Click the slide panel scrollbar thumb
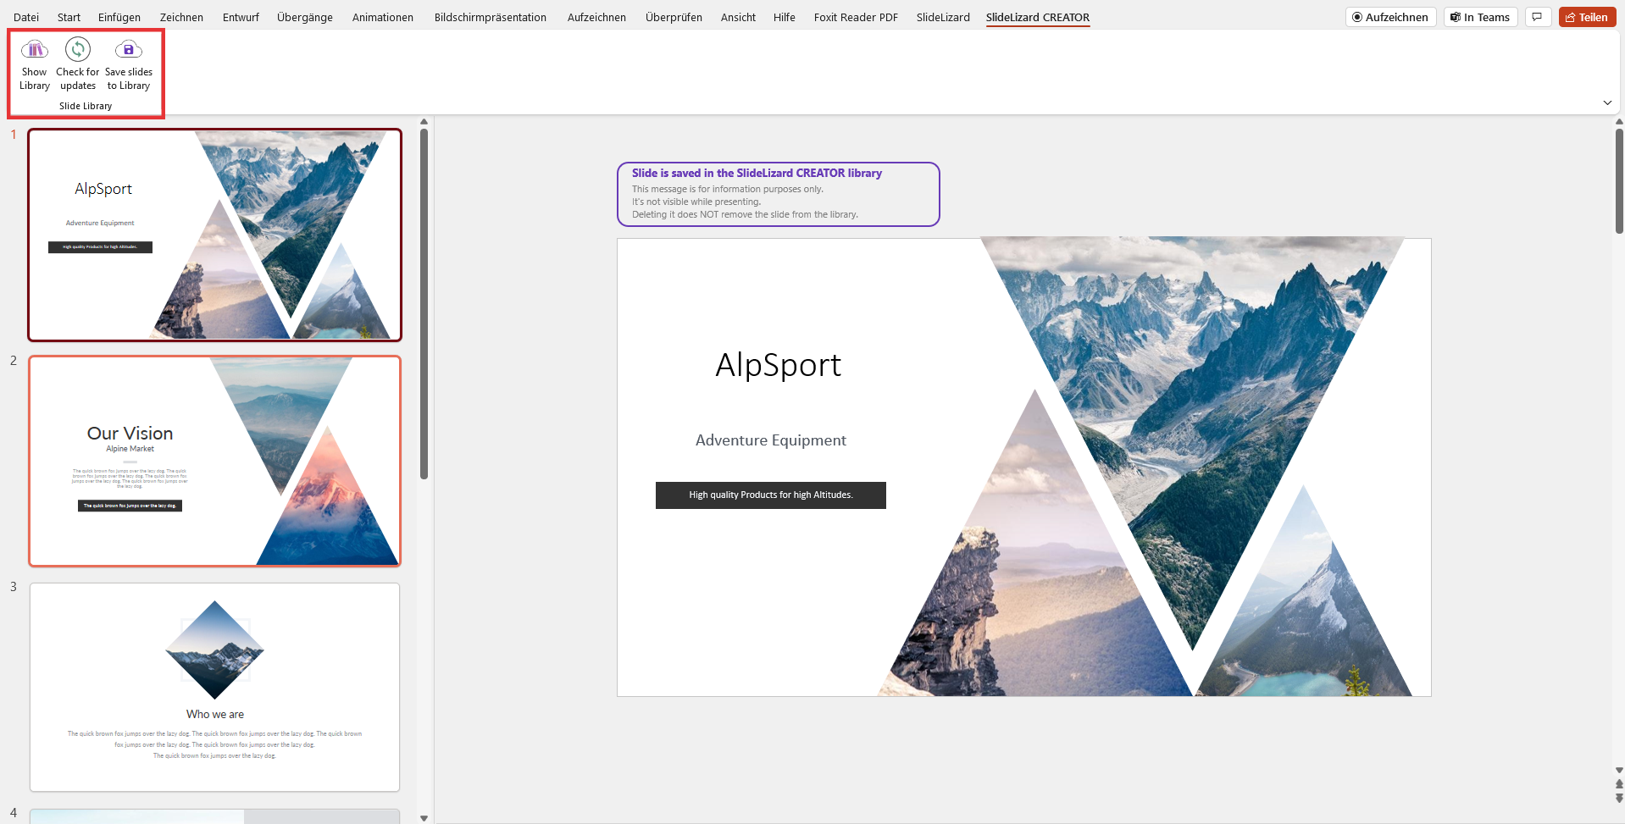The height and width of the screenshot is (824, 1625). coord(424,303)
